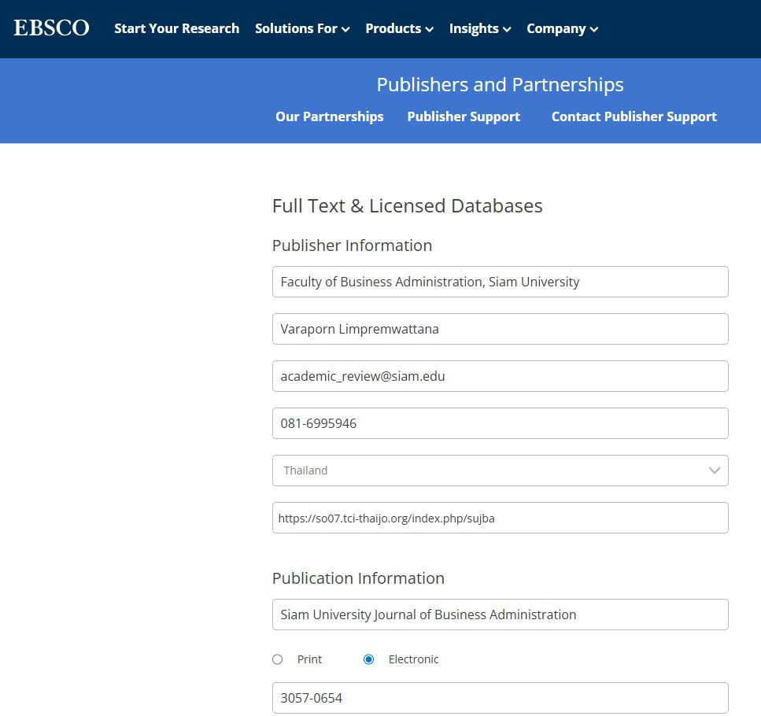Image resolution: width=761 pixels, height=716 pixels.
Task: Expand the Products menu
Action: click(x=399, y=28)
